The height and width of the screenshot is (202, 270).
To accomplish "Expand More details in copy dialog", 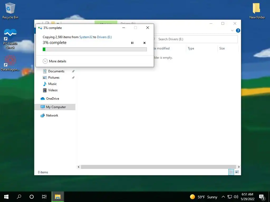I will 54,61.
